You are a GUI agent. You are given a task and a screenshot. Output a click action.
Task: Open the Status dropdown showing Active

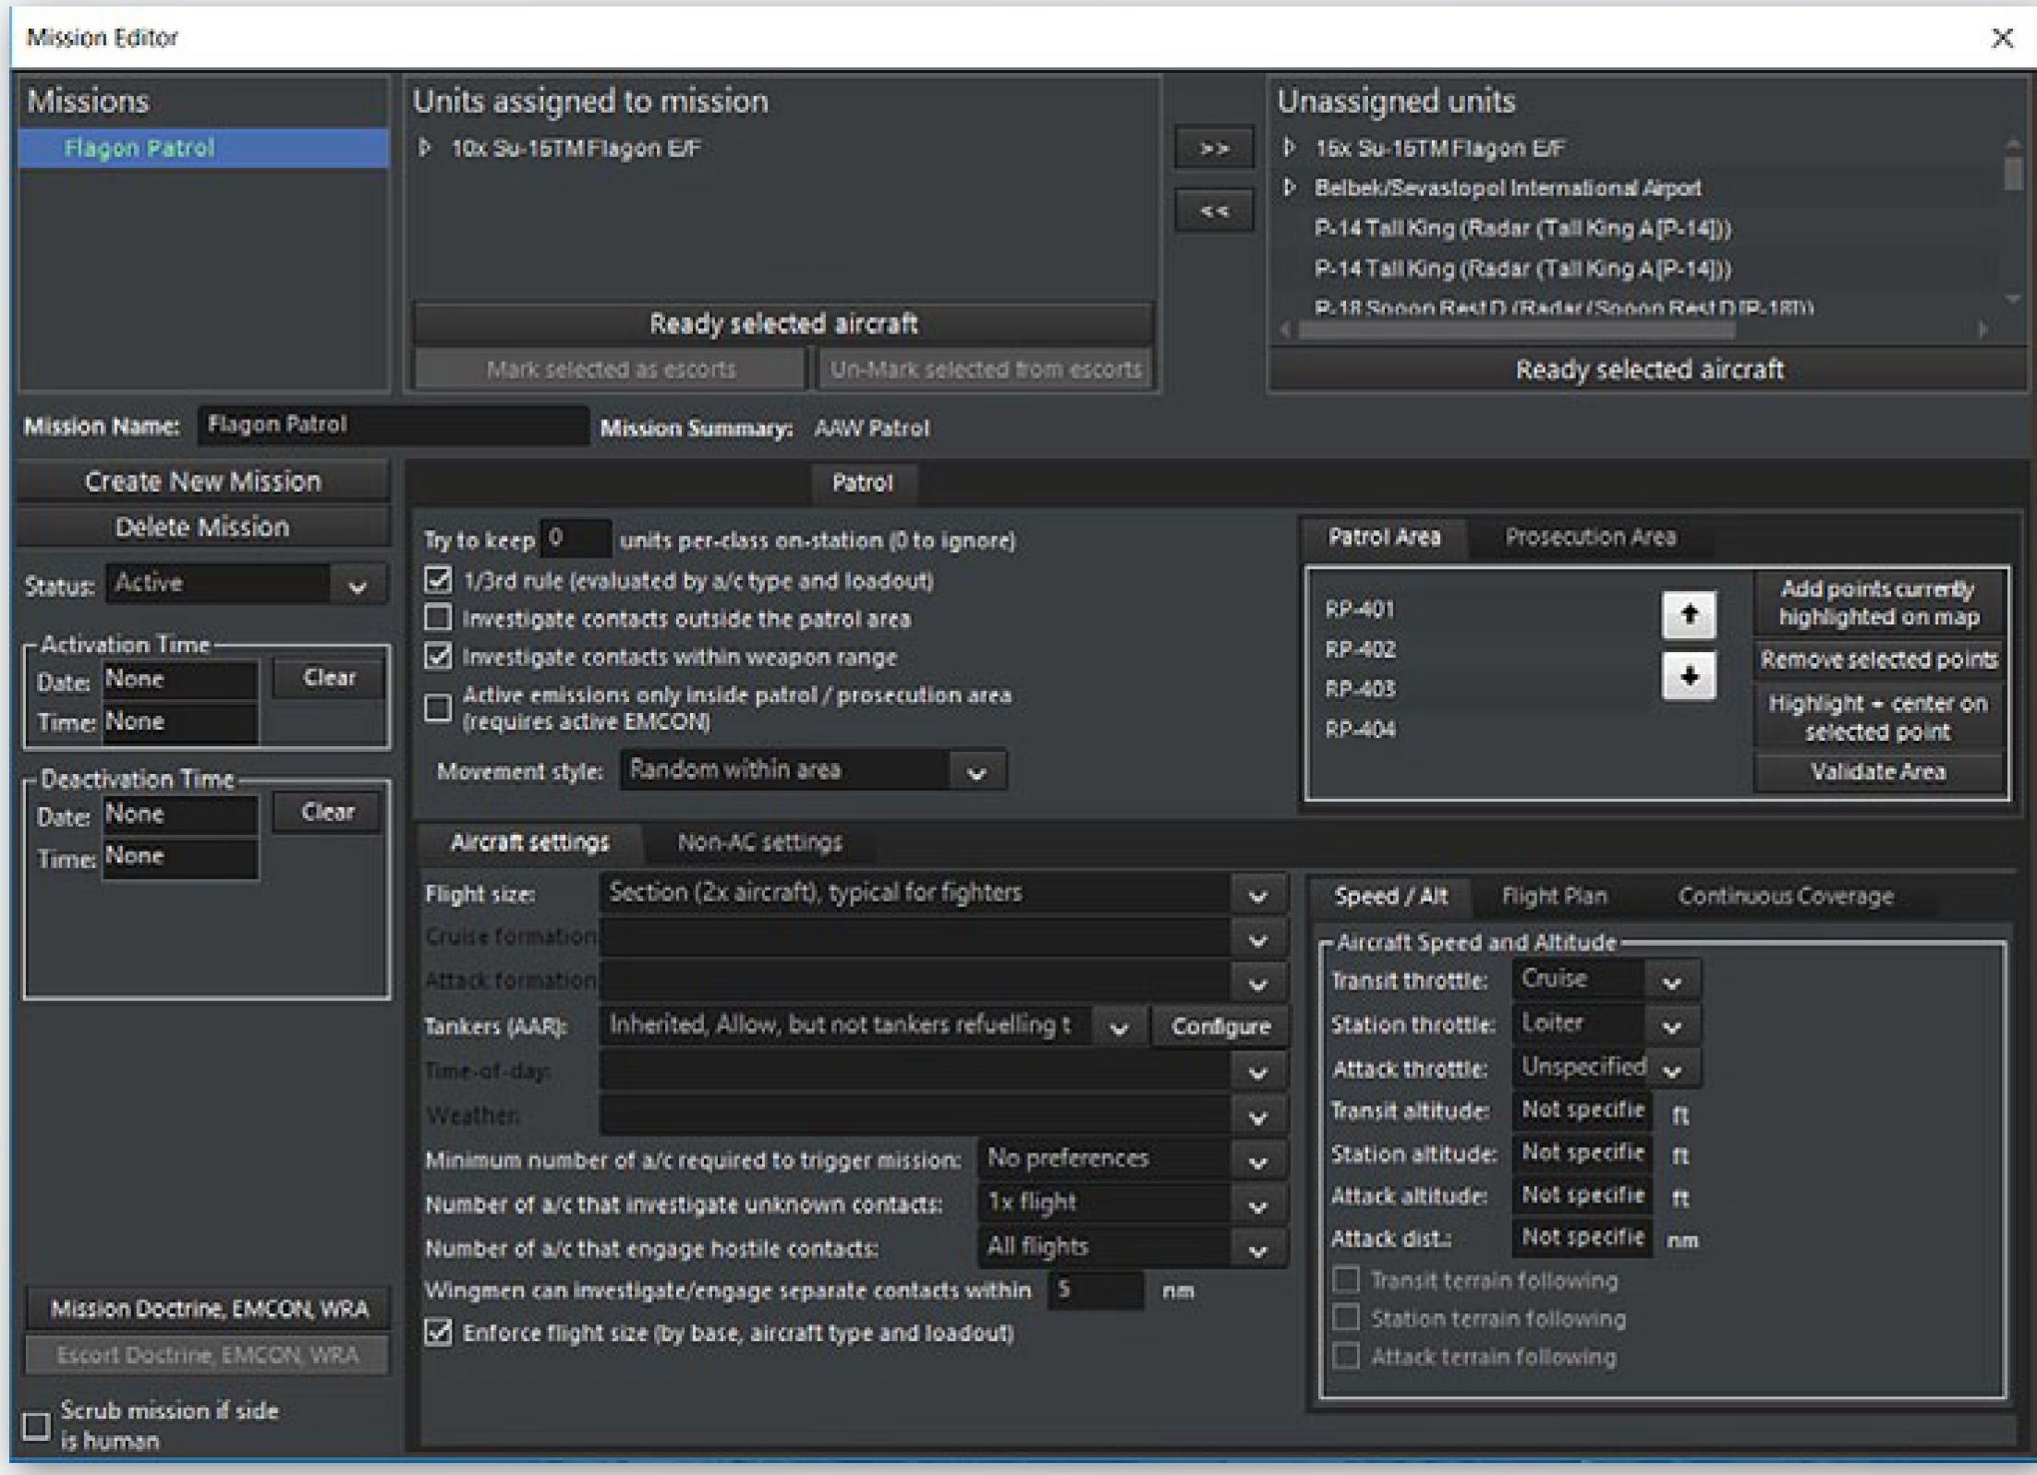pos(358,585)
